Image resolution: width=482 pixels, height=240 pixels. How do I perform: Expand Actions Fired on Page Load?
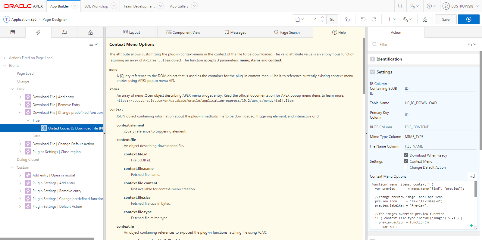pyautogui.click(x=5, y=58)
